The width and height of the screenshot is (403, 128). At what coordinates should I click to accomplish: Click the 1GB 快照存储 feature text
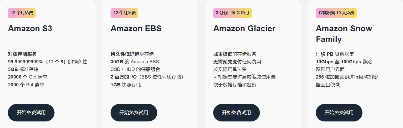point(126,85)
